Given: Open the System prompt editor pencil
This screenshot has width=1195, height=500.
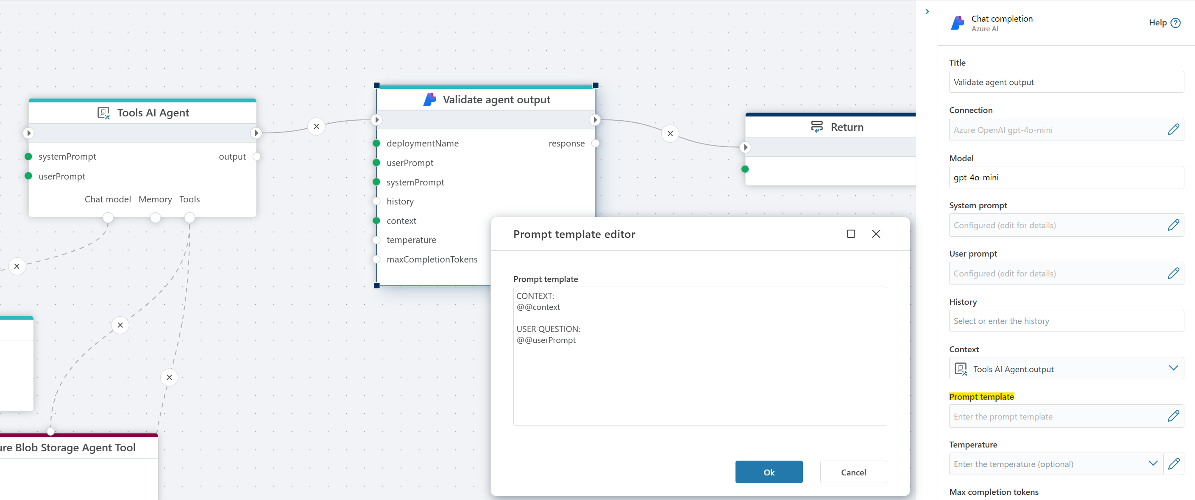Looking at the screenshot, I should pyautogui.click(x=1173, y=225).
